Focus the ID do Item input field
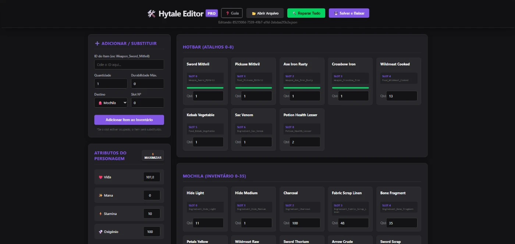 click(129, 65)
